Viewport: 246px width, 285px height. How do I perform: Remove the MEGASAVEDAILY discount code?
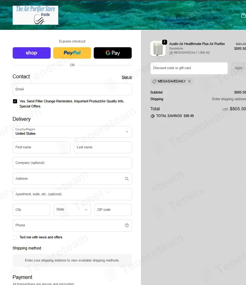coord(189,81)
